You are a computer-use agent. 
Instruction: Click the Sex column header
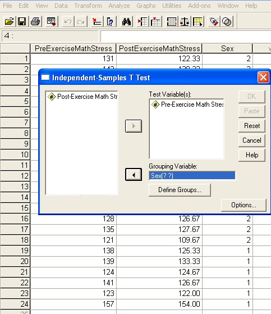[x=227, y=48]
